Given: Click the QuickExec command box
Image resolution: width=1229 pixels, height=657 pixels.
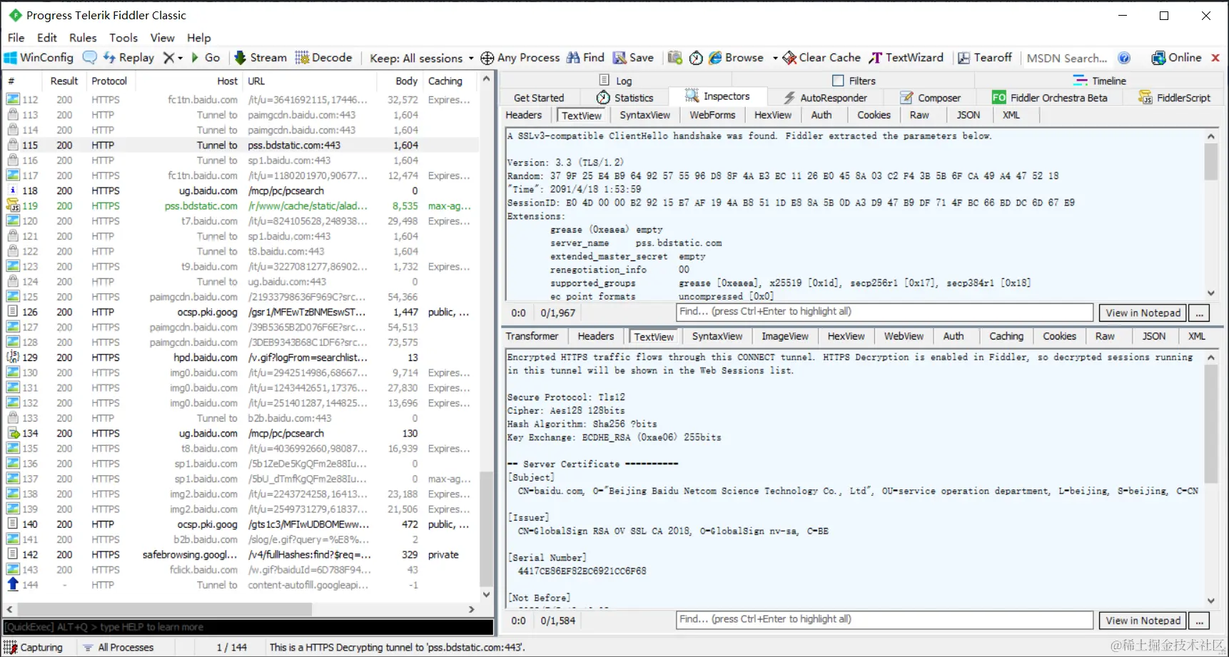Looking at the screenshot, I should 248,627.
